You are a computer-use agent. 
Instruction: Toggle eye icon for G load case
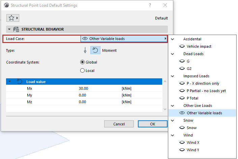coord(182,61)
